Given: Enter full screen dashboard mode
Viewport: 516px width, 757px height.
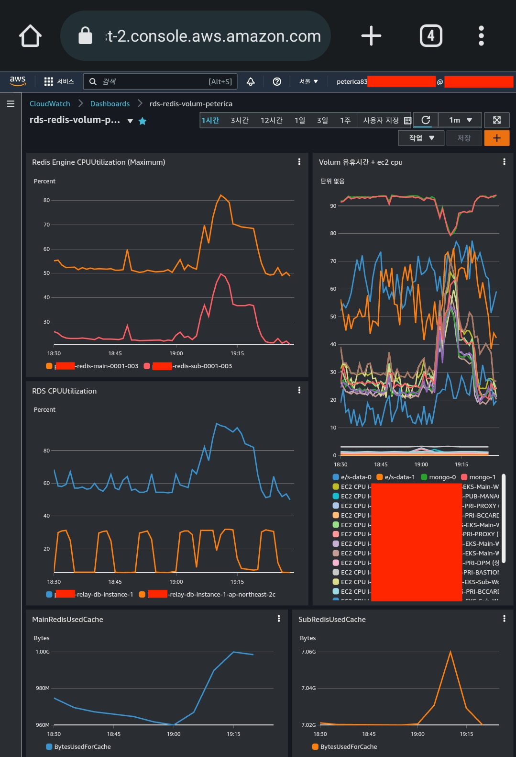Looking at the screenshot, I should tap(497, 120).
